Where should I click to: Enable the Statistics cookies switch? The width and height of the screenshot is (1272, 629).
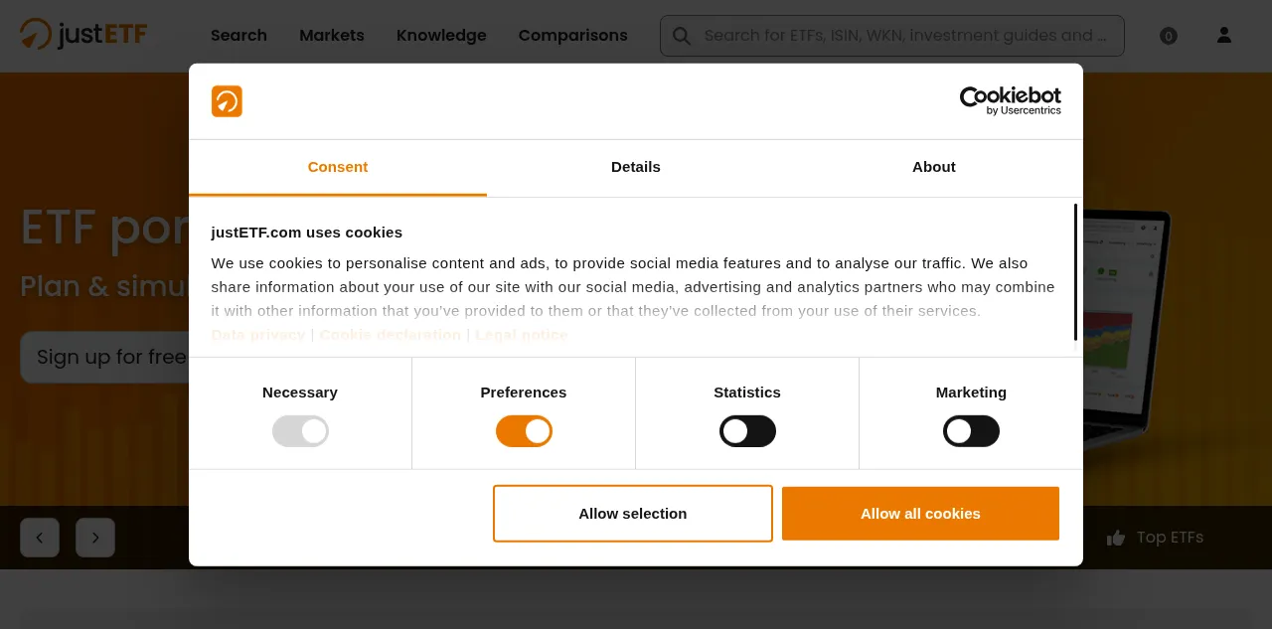747,431
